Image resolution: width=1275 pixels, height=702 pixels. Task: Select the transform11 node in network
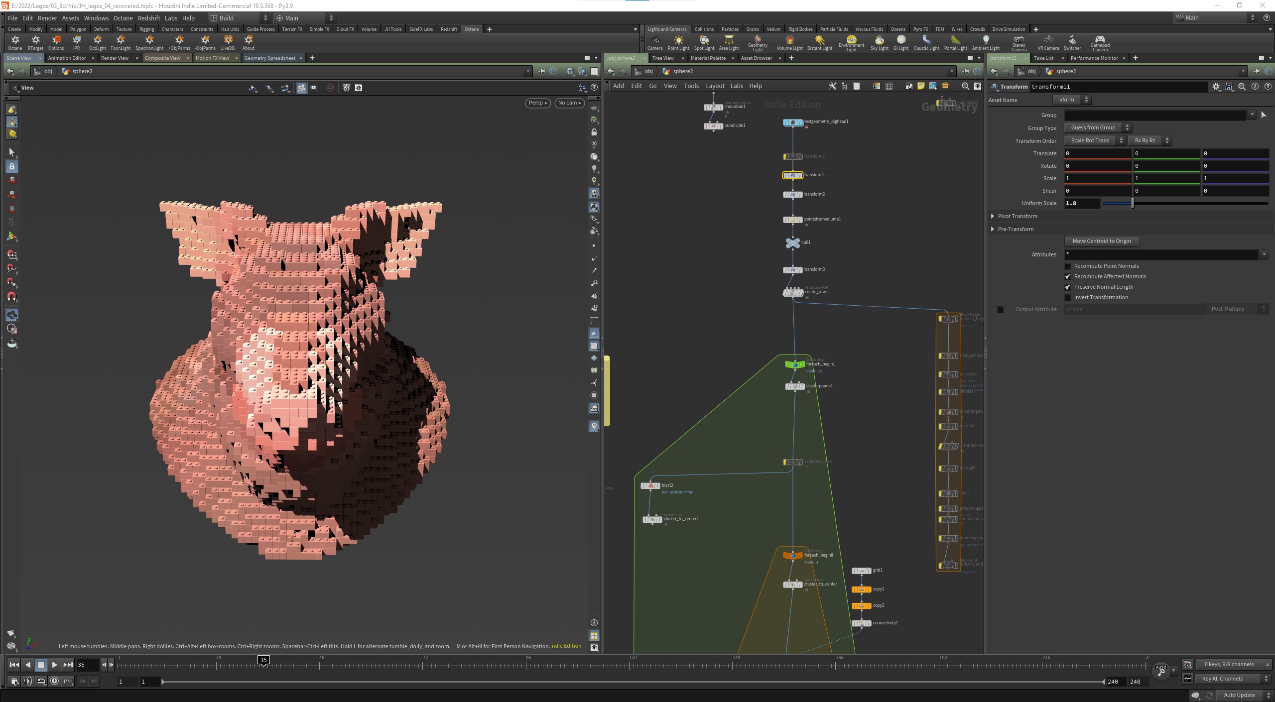click(792, 175)
